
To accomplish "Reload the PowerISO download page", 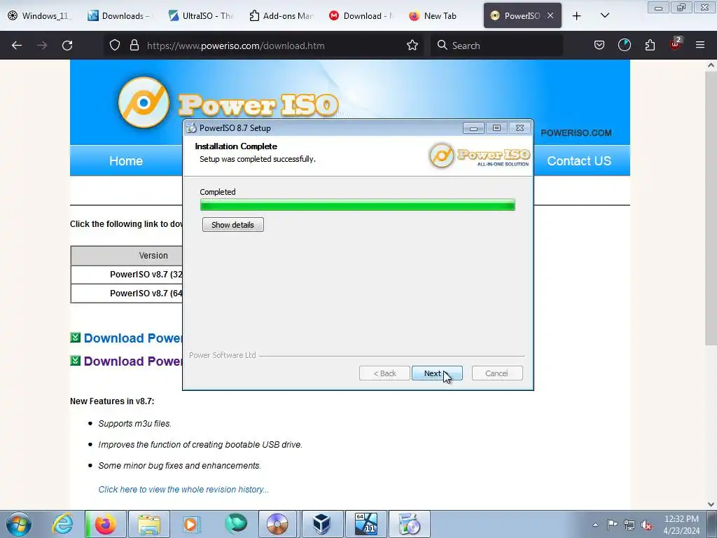I will (67, 46).
